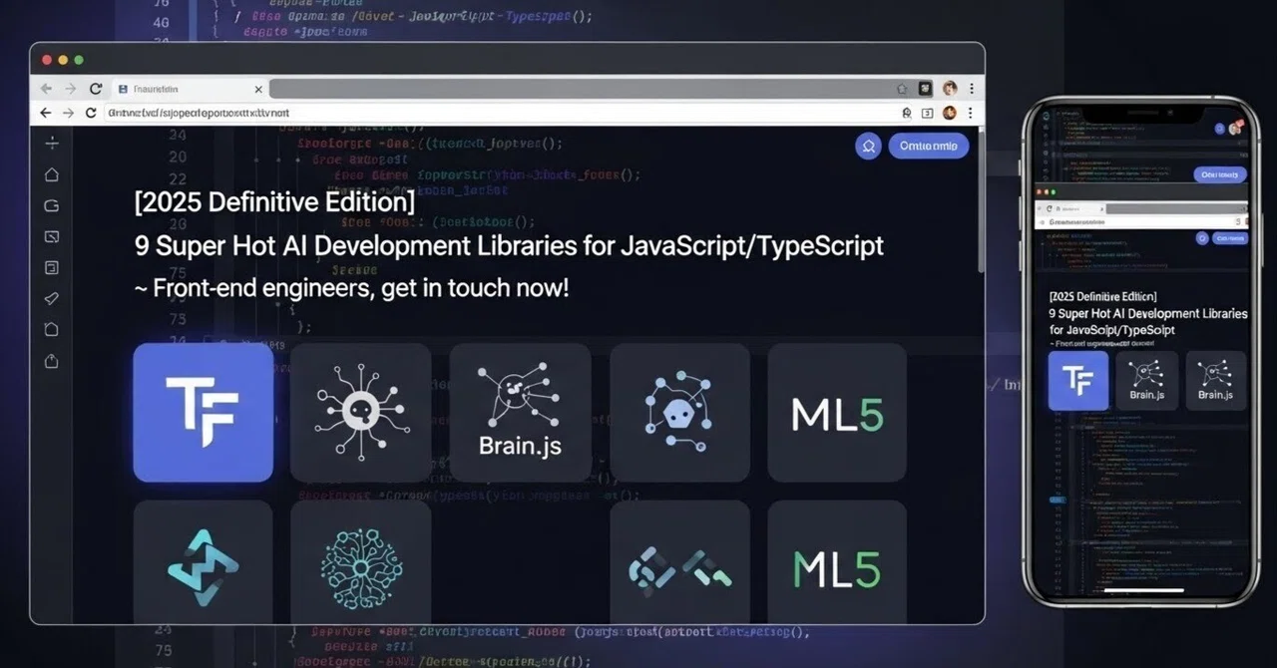Click the share upload icon at sidebar bottom
This screenshot has width=1277, height=668.
52,361
